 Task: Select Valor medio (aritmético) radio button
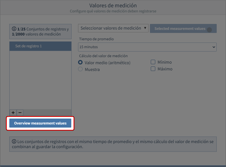[80, 63]
